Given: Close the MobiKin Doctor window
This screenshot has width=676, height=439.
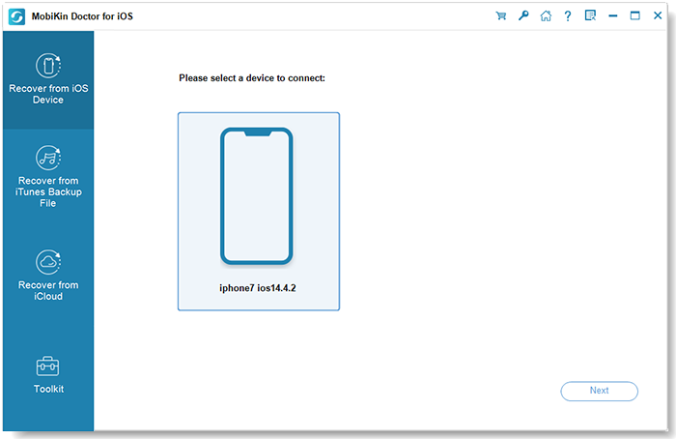Looking at the screenshot, I should pyautogui.click(x=658, y=15).
